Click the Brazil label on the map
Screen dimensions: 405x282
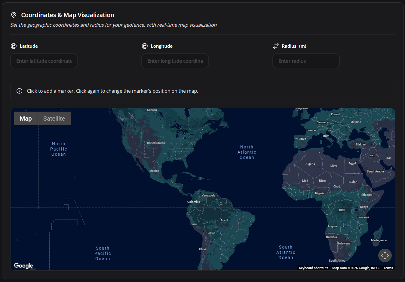[x=224, y=220]
